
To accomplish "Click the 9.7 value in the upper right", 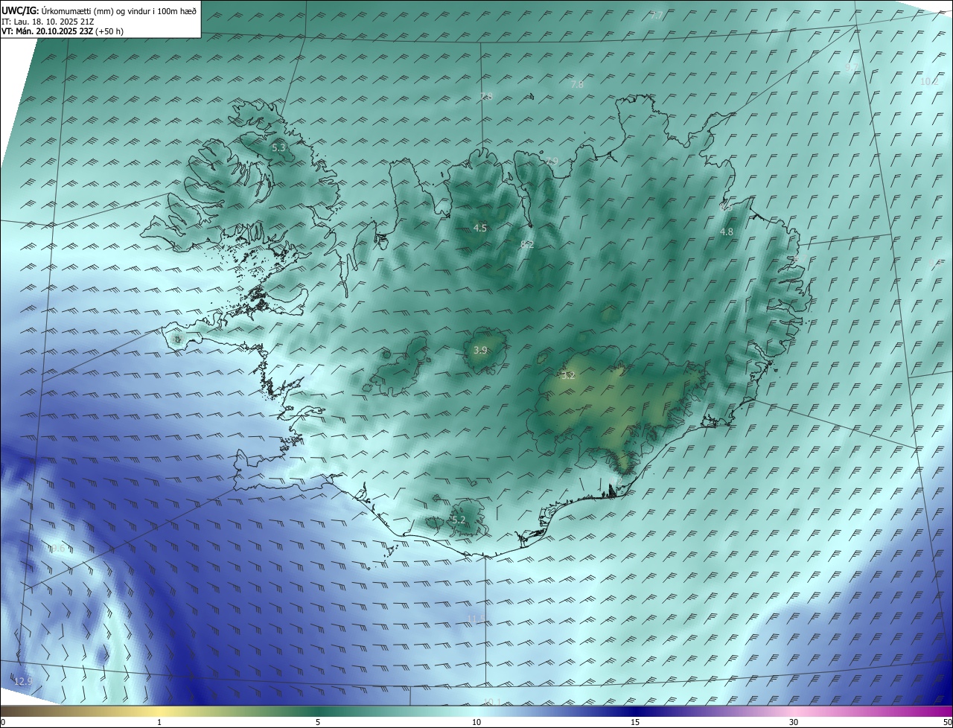I will tap(851, 67).
